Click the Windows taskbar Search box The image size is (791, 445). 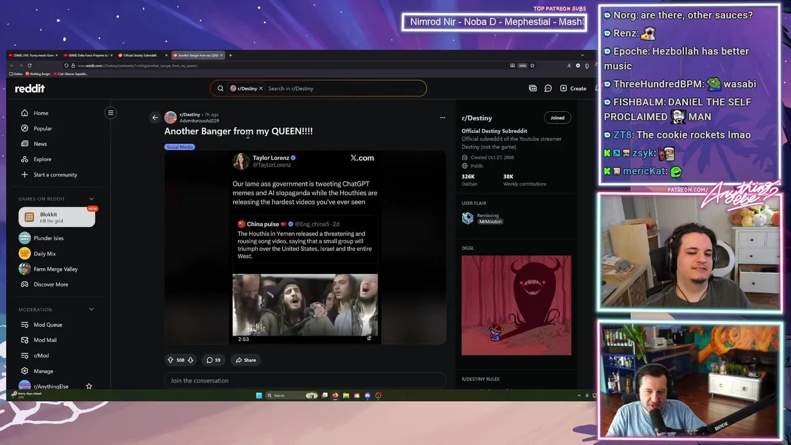[x=292, y=396]
